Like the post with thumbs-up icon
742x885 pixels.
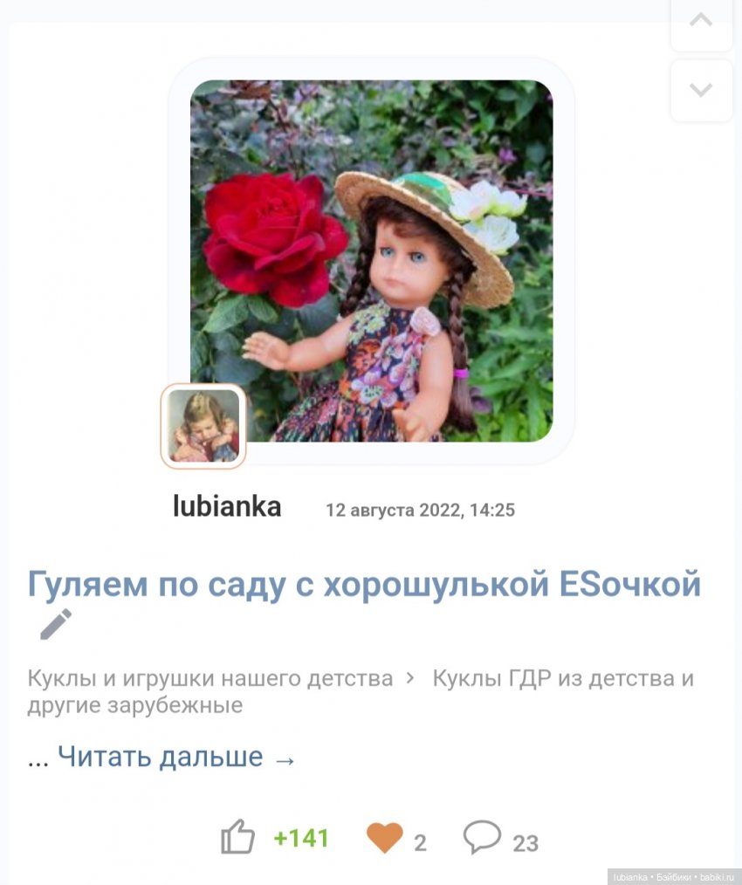pyautogui.click(x=237, y=836)
